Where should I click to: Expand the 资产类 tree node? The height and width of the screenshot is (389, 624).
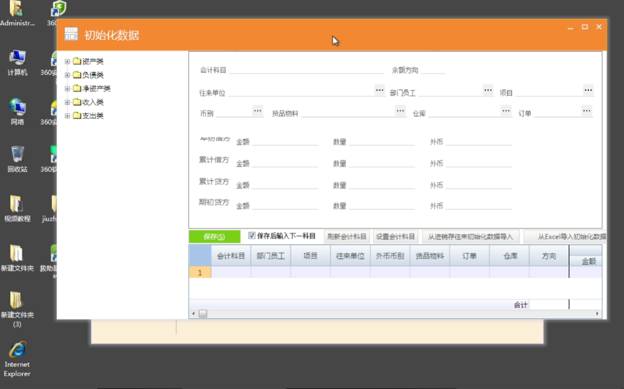pyautogui.click(x=67, y=62)
